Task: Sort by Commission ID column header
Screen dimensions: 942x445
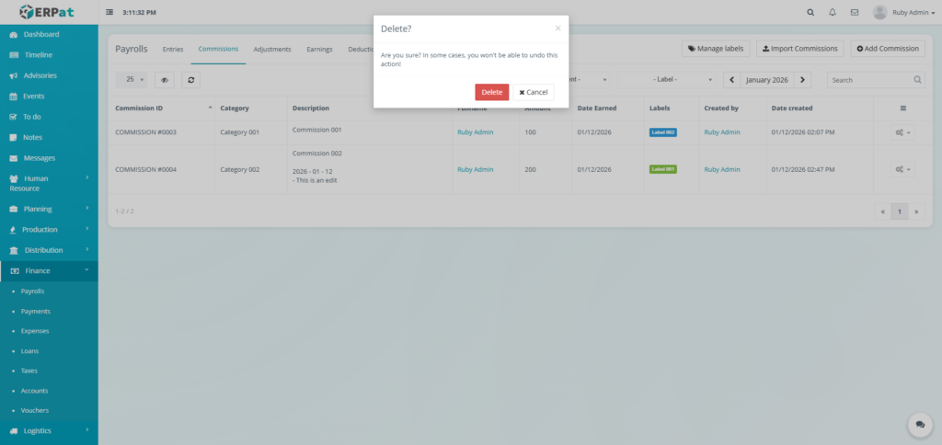Action: point(161,108)
